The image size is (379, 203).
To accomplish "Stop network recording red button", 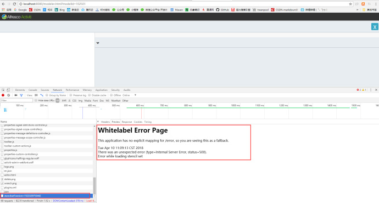I will 3,95.
